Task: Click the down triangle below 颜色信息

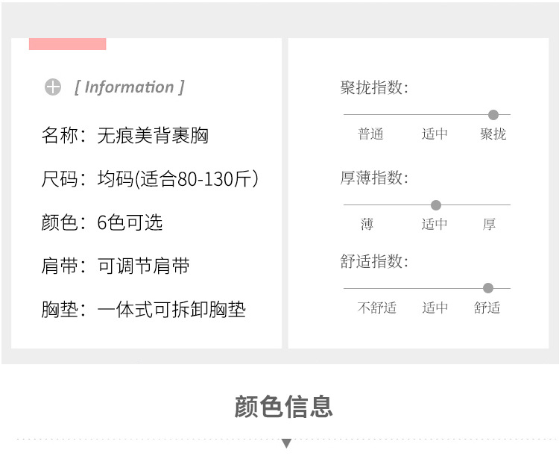Action: coord(286,443)
